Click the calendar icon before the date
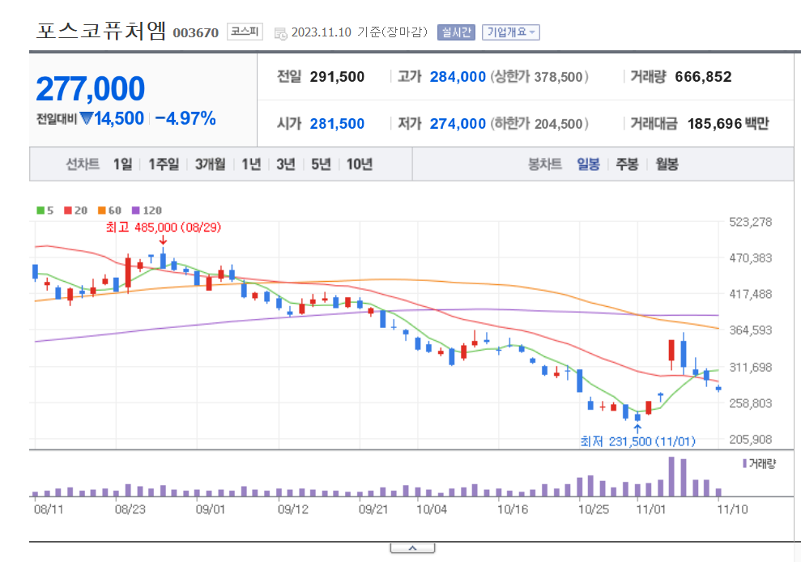 280,34
